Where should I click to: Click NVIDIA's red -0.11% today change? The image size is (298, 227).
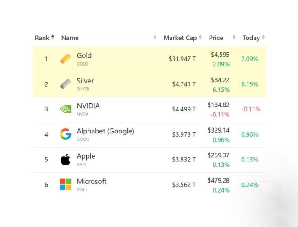251,109
